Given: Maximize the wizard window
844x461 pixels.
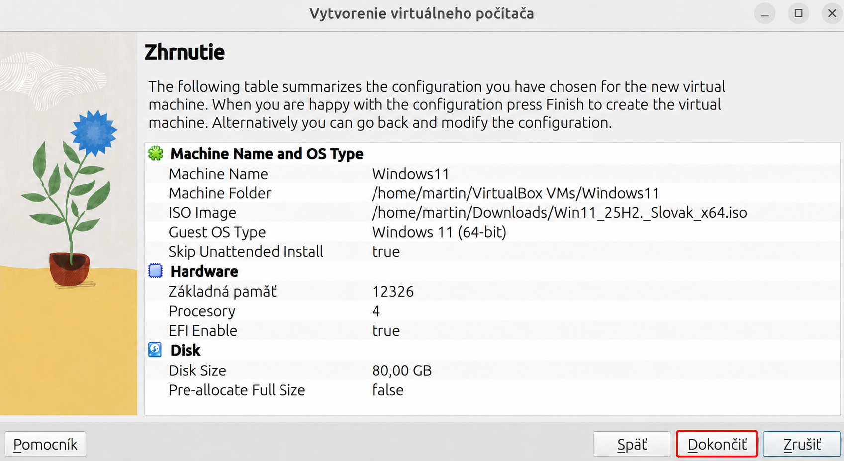Looking at the screenshot, I should [x=798, y=13].
